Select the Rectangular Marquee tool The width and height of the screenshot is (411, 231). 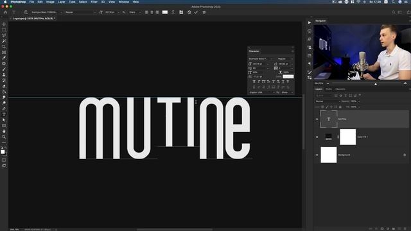[4, 30]
